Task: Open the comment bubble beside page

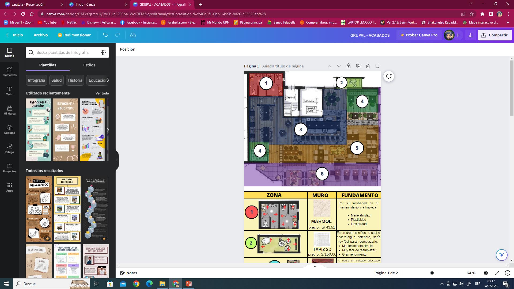Action: (388, 77)
